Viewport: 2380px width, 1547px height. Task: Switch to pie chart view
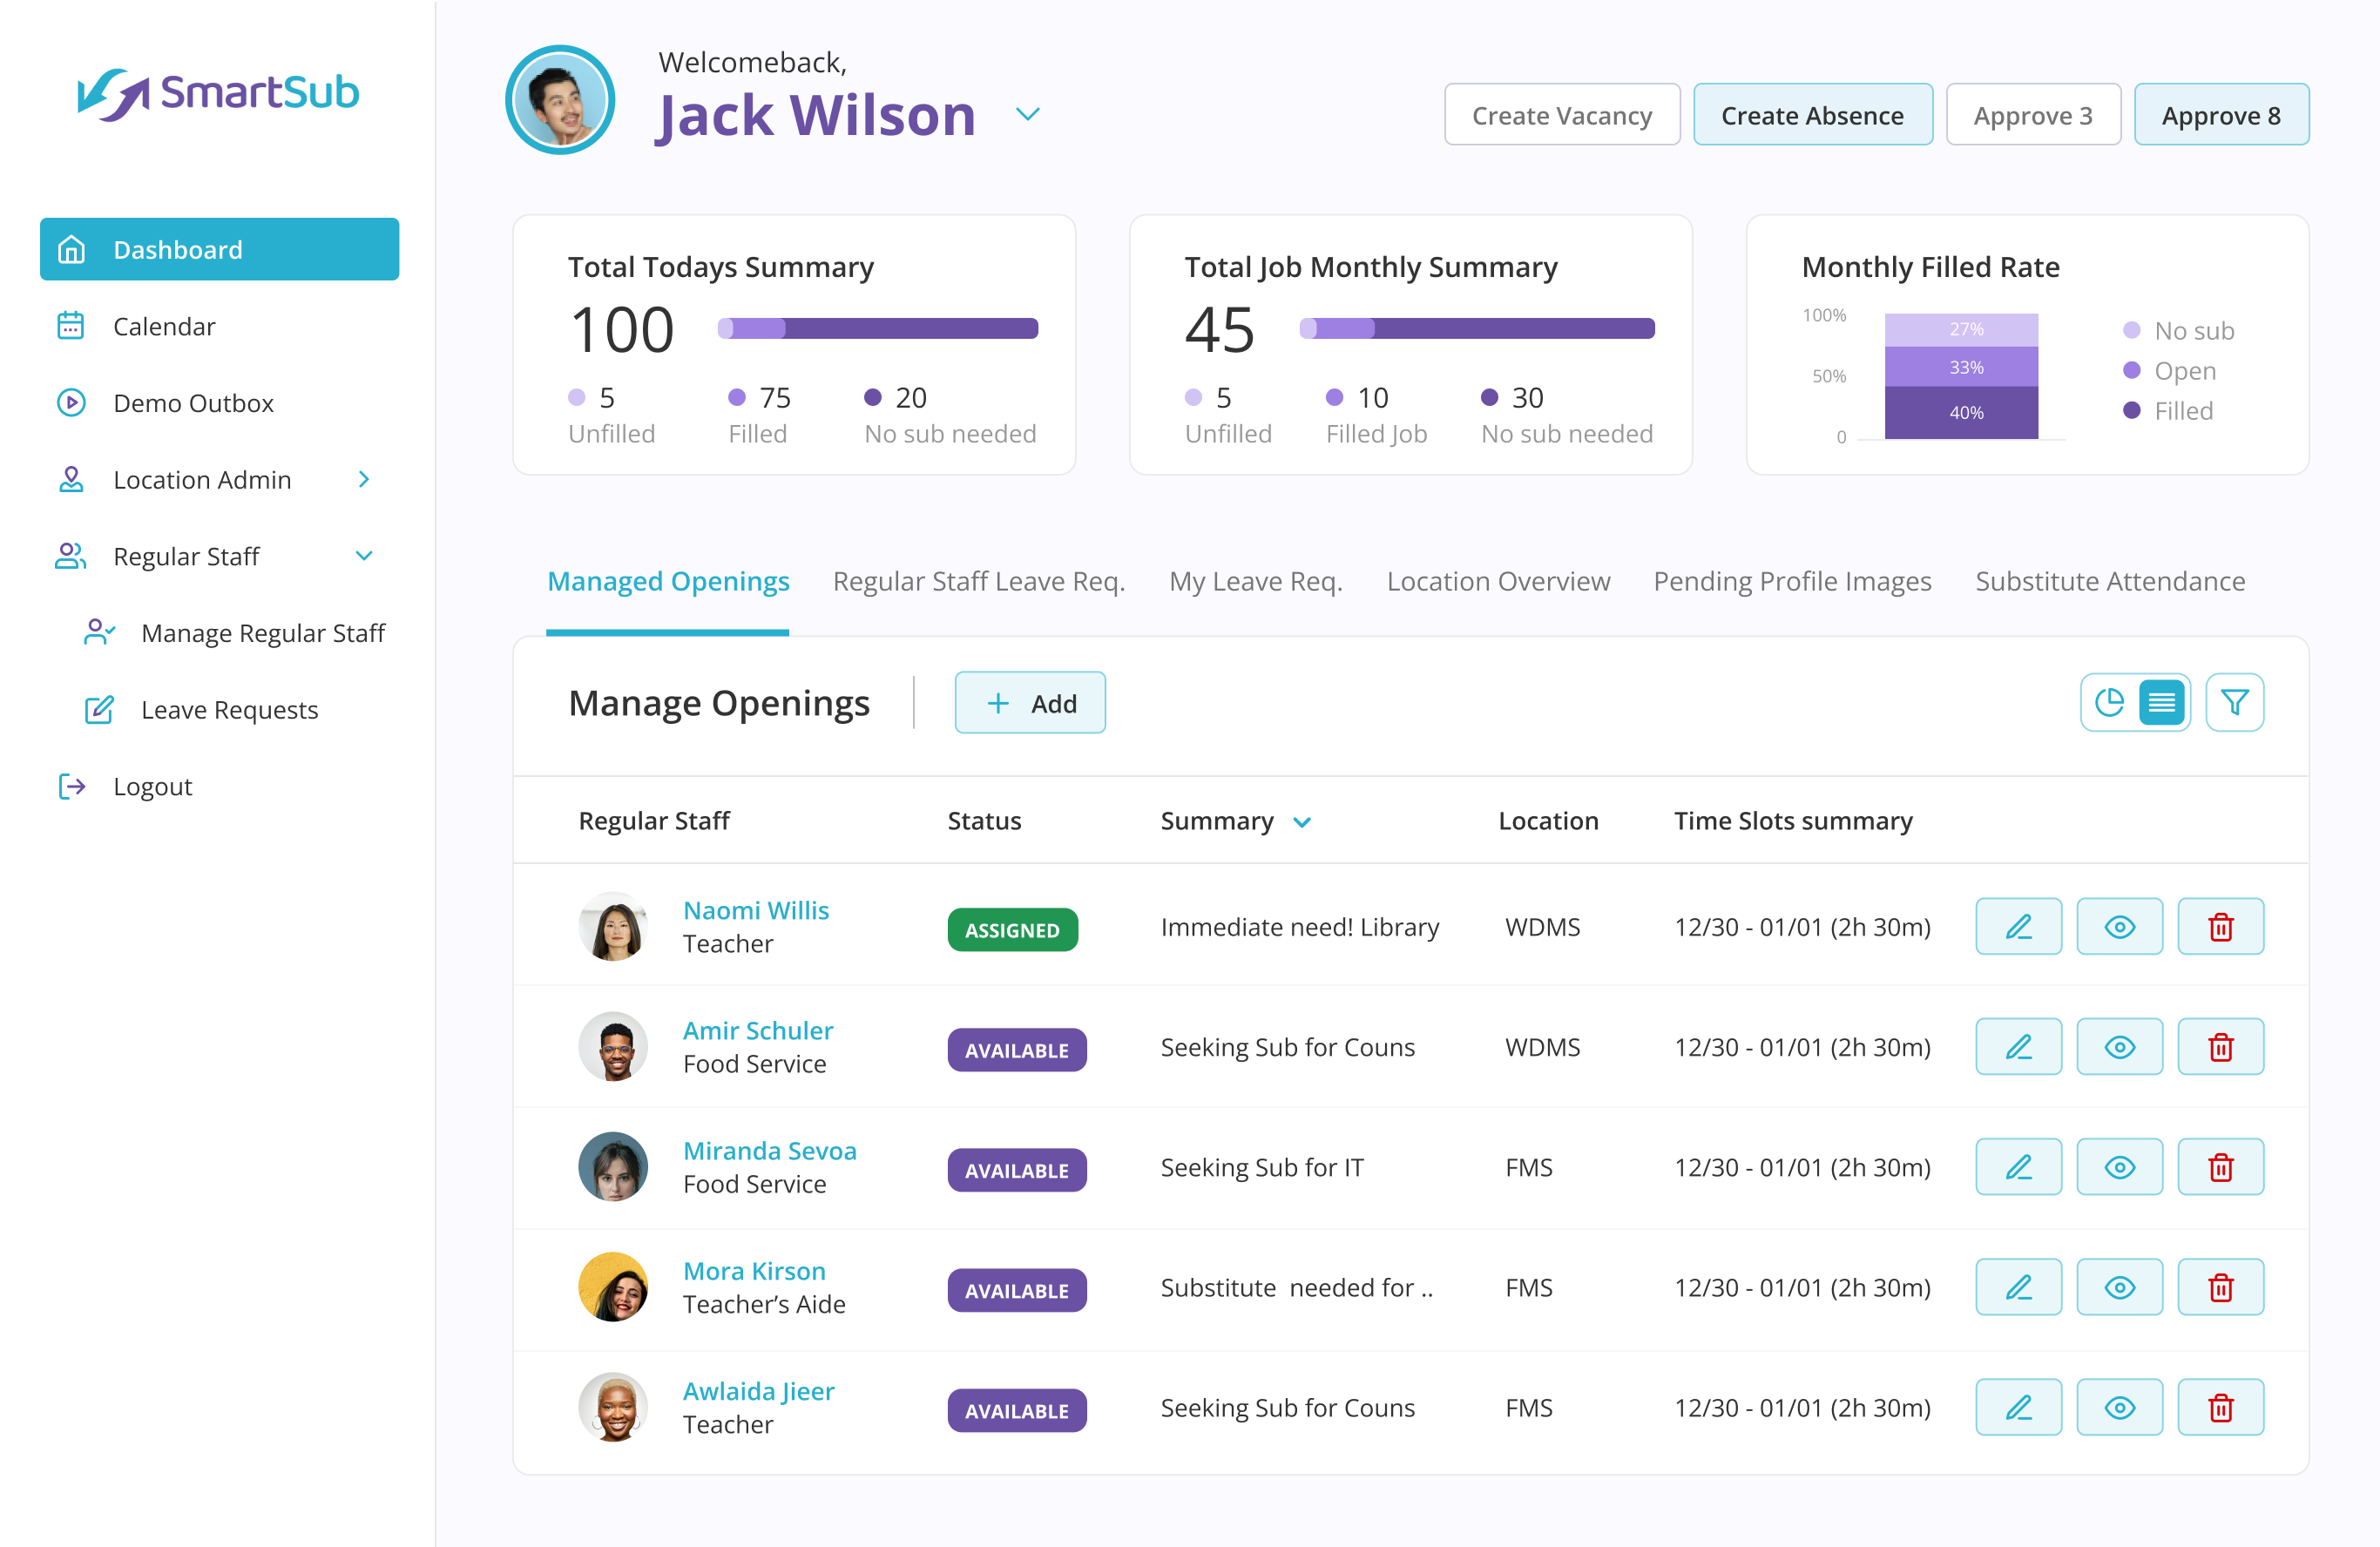point(2109,703)
